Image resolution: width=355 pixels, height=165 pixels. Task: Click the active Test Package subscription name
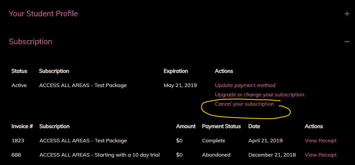click(83, 85)
